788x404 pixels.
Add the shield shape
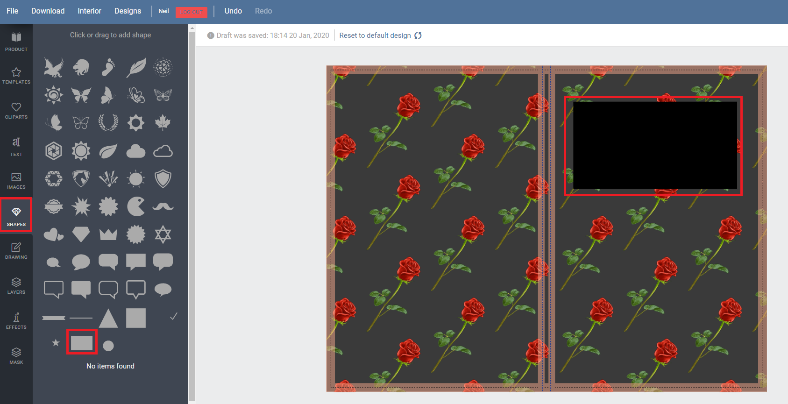163,178
